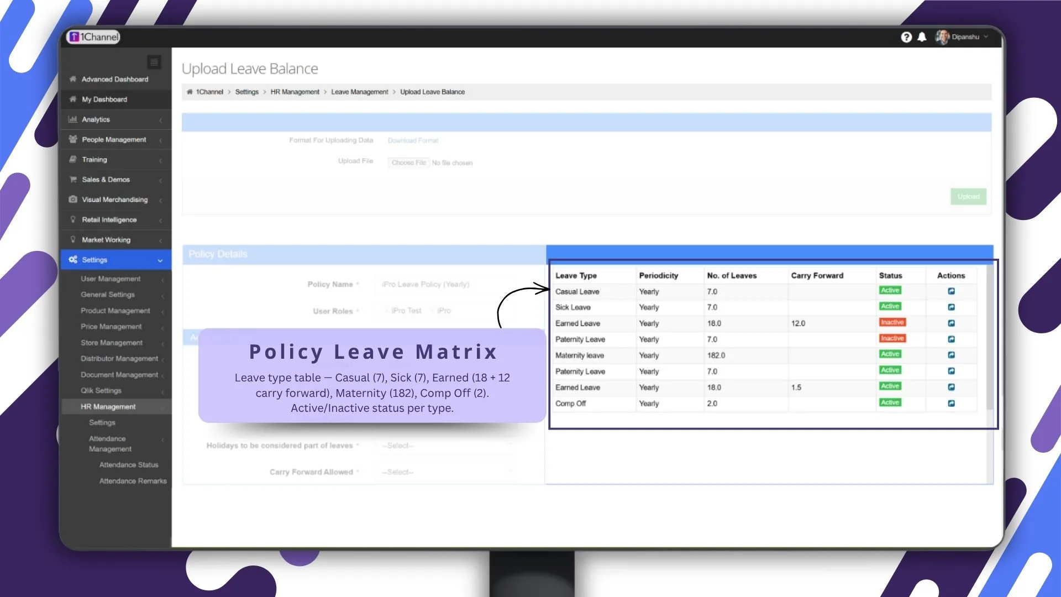The image size is (1061, 597).
Task: Click the hamburger menu icon above Advanced Dashboard
Action: pos(154,62)
